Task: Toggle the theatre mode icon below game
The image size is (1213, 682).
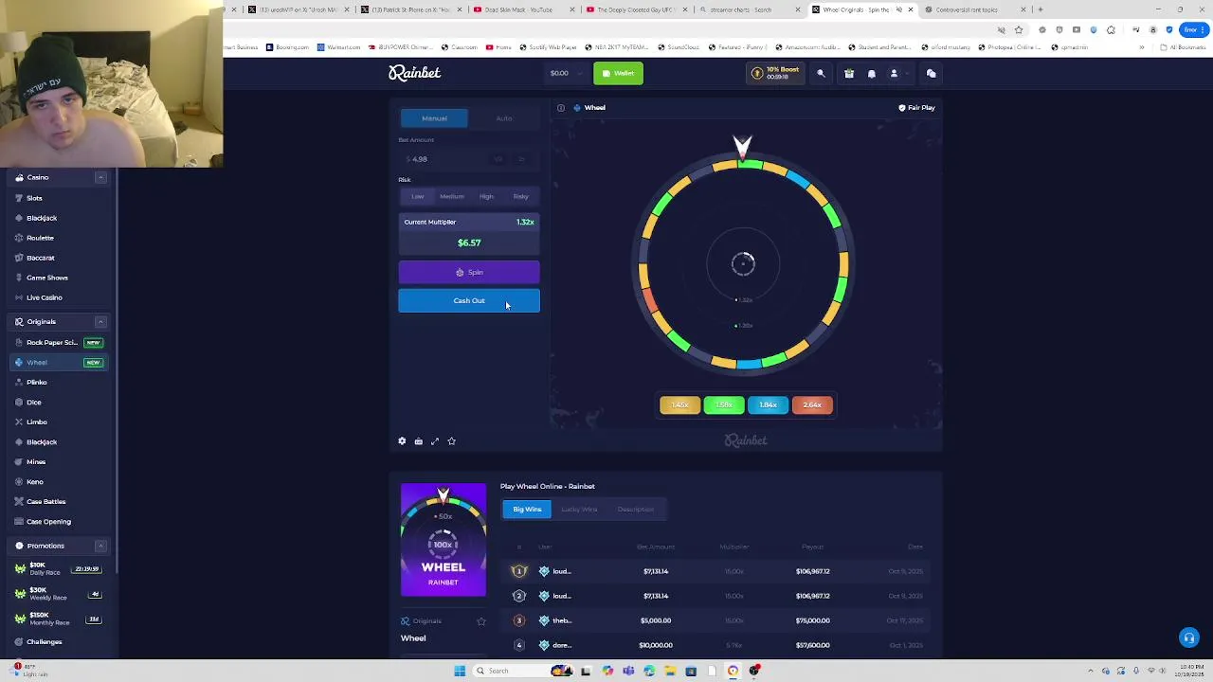Action: click(x=418, y=441)
